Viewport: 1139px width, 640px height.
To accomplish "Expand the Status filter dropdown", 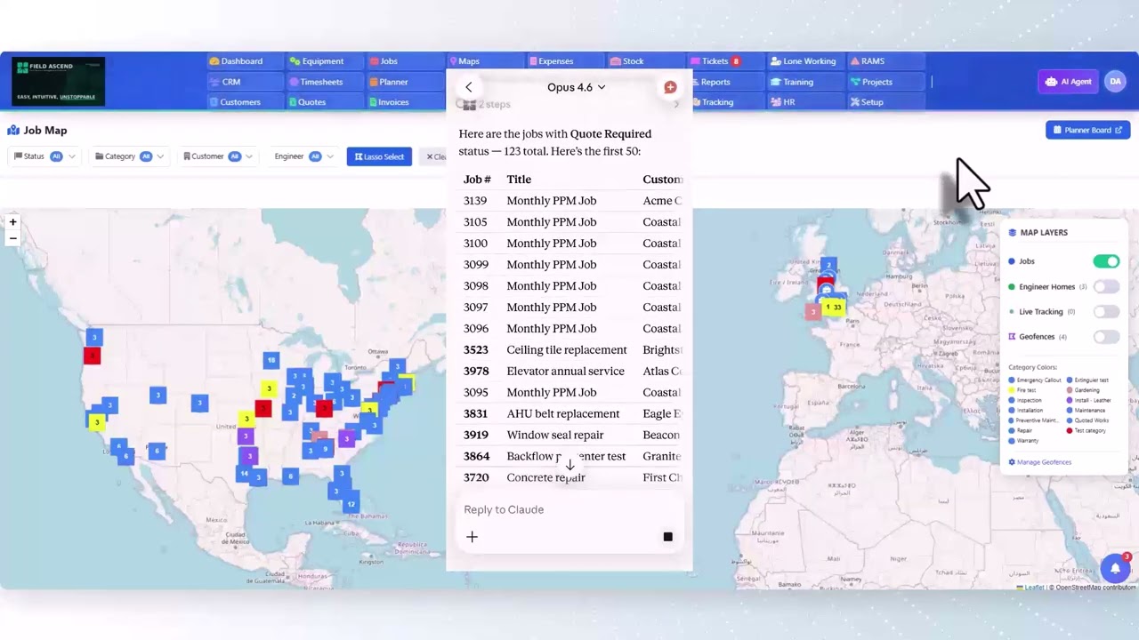I will click(x=44, y=156).
